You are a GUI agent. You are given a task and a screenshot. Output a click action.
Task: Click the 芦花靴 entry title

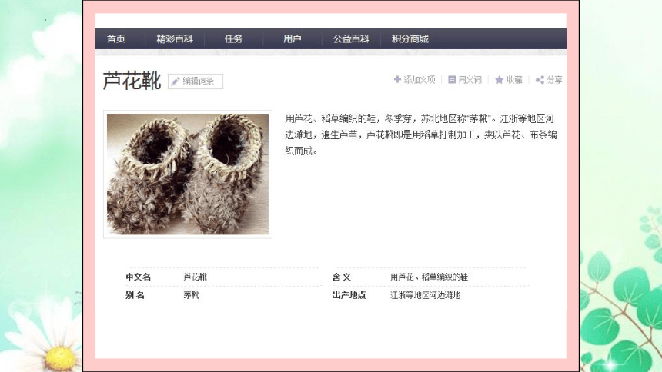point(132,81)
